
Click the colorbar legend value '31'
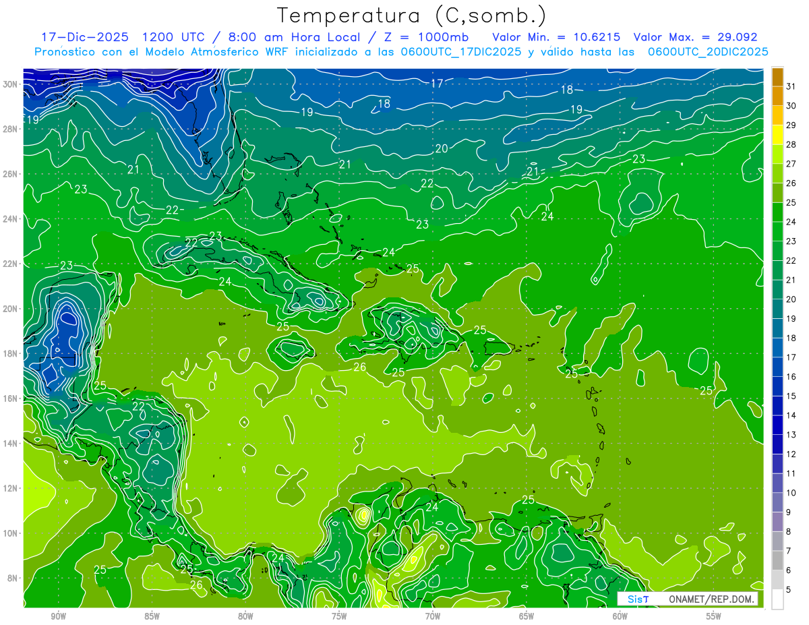tap(791, 86)
